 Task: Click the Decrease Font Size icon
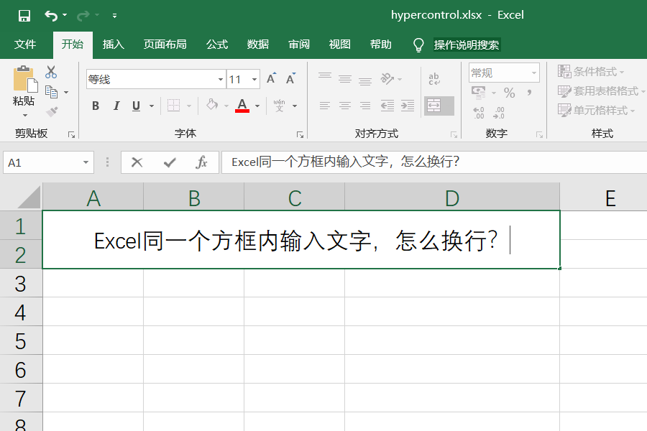tap(290, 78)
